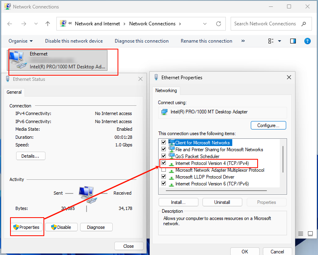Select 'Network Connections' breadcrumb
The image size is (318, 255).
coord(152,24)
